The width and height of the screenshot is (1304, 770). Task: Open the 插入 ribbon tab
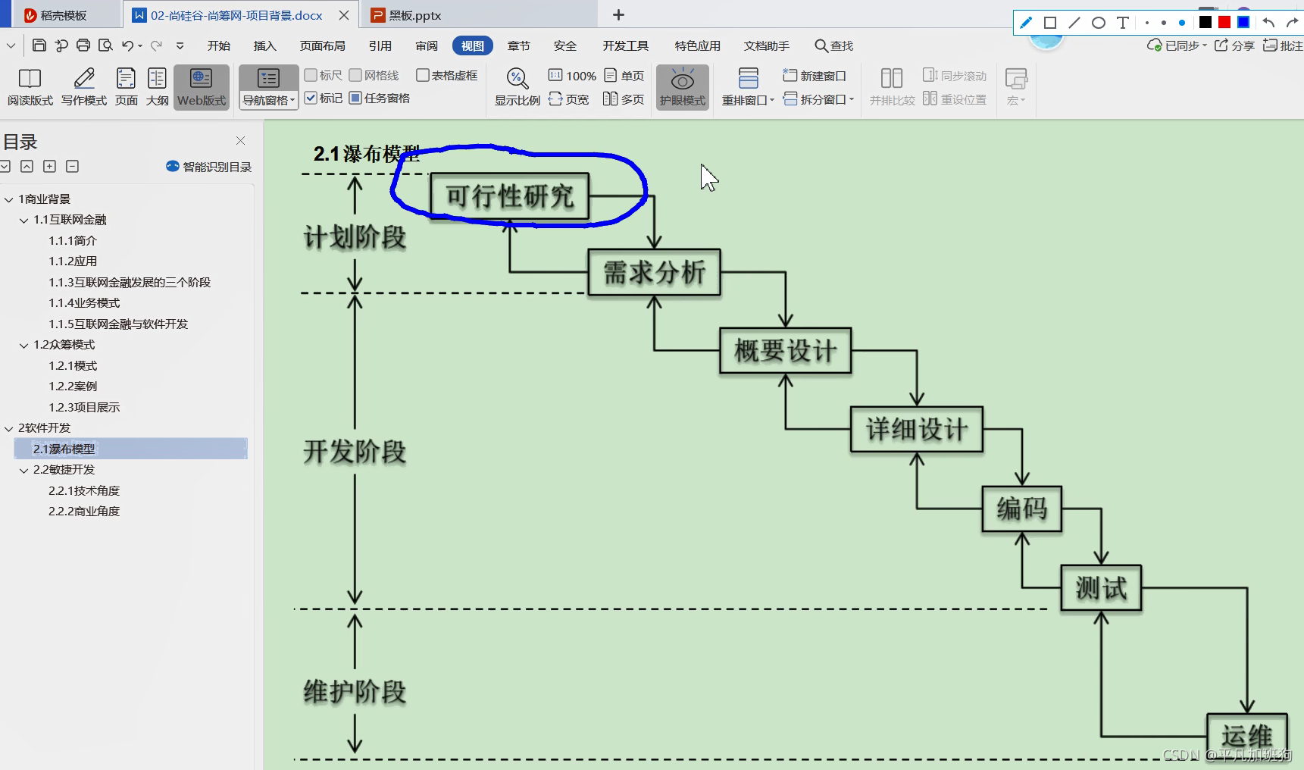[x=264, y=45]
